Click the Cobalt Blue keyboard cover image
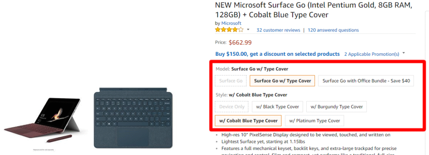 pos(133,118)
